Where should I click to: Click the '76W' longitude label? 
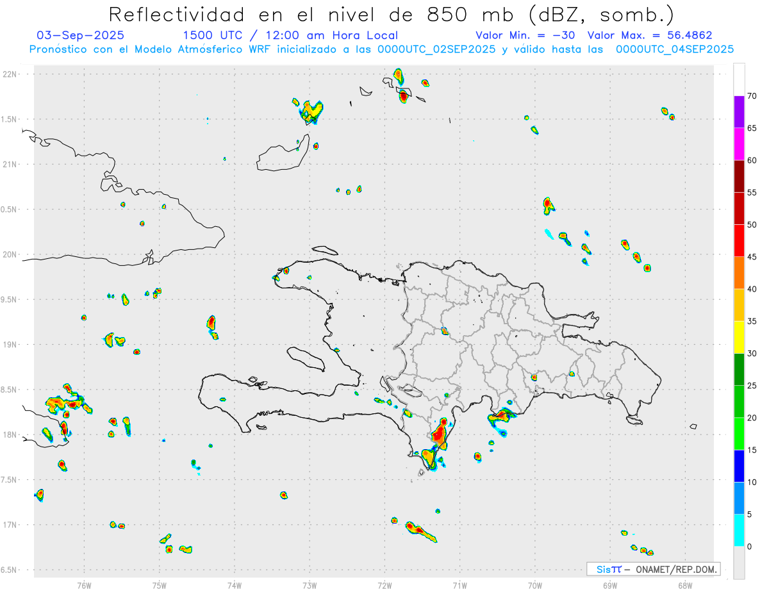(x=84, y=585)
